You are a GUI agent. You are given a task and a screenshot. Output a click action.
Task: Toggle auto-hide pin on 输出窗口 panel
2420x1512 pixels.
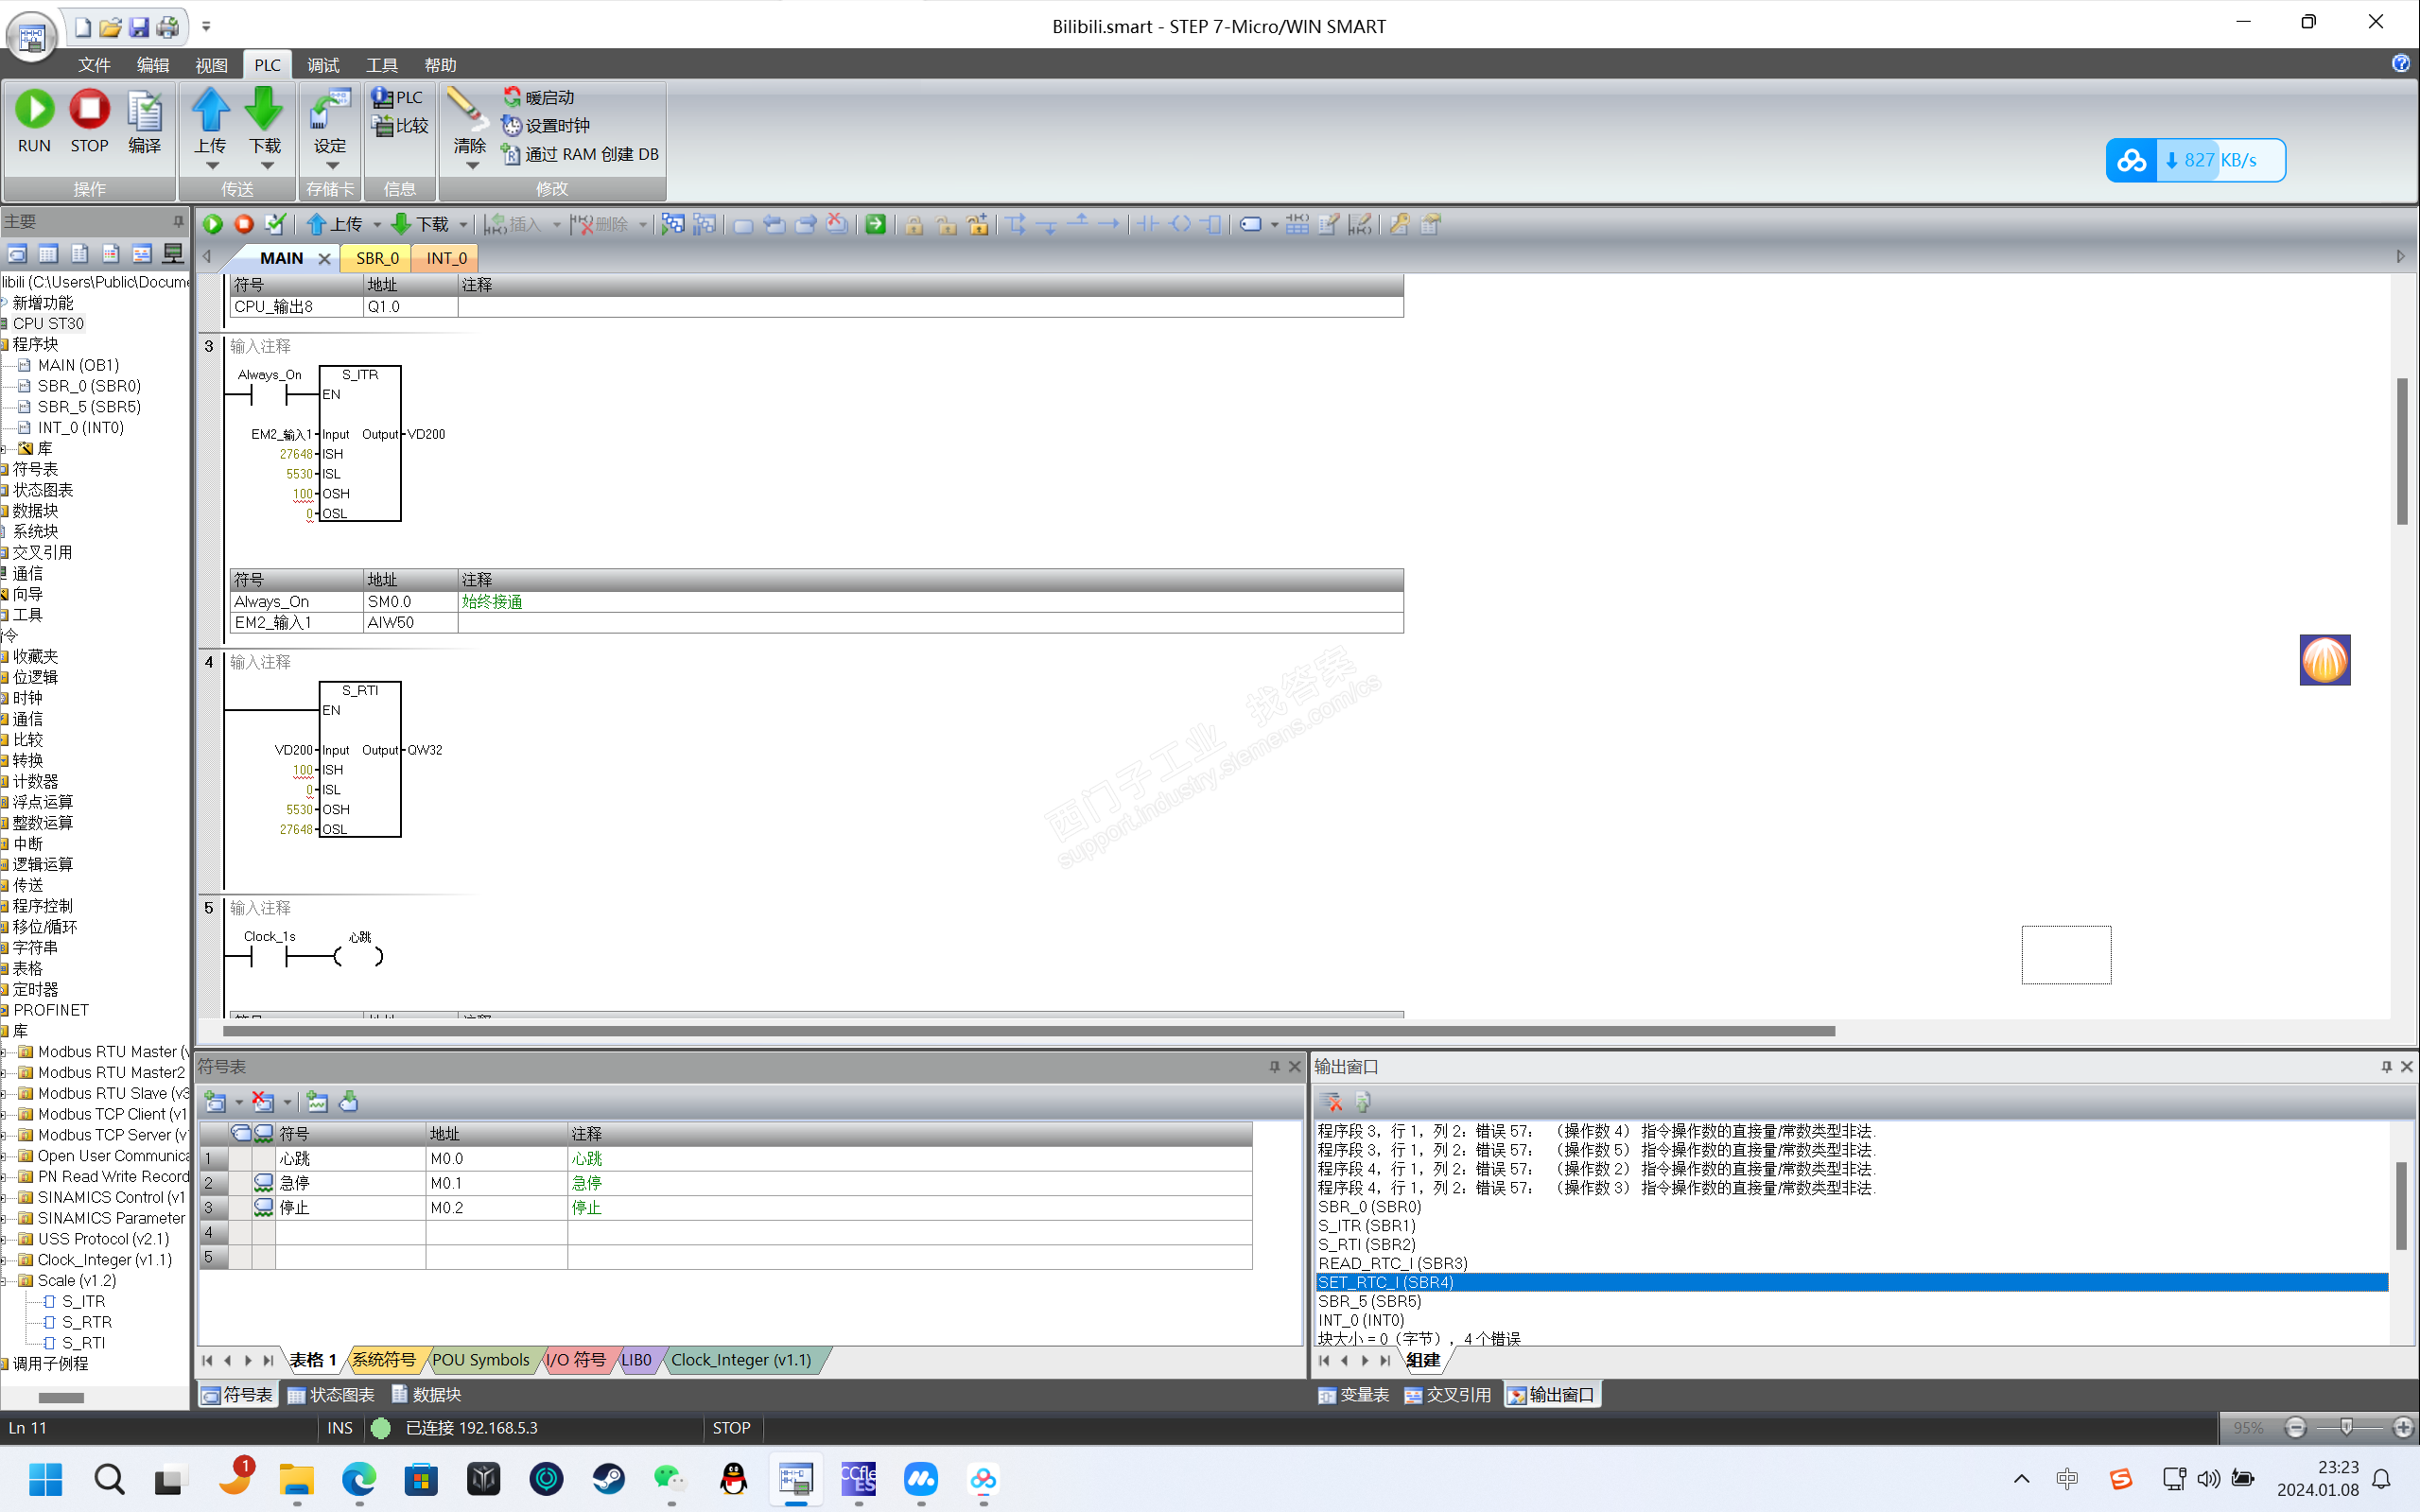[2386, 1067]
